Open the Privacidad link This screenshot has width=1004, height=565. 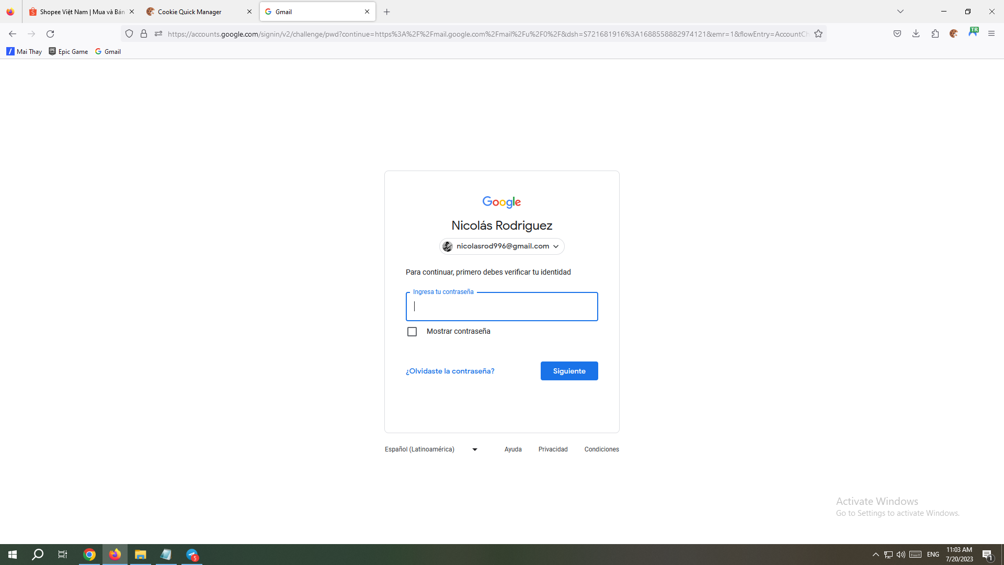[x=553, y=449]
